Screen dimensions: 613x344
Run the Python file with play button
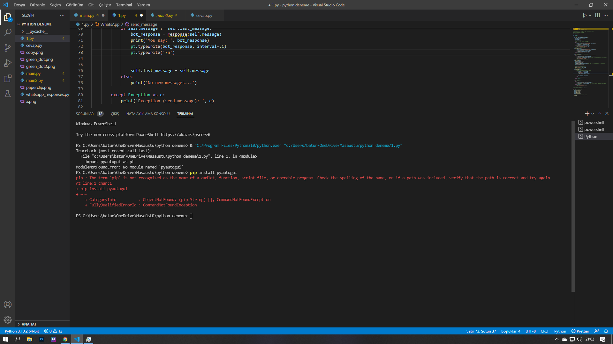coord(585,15)
